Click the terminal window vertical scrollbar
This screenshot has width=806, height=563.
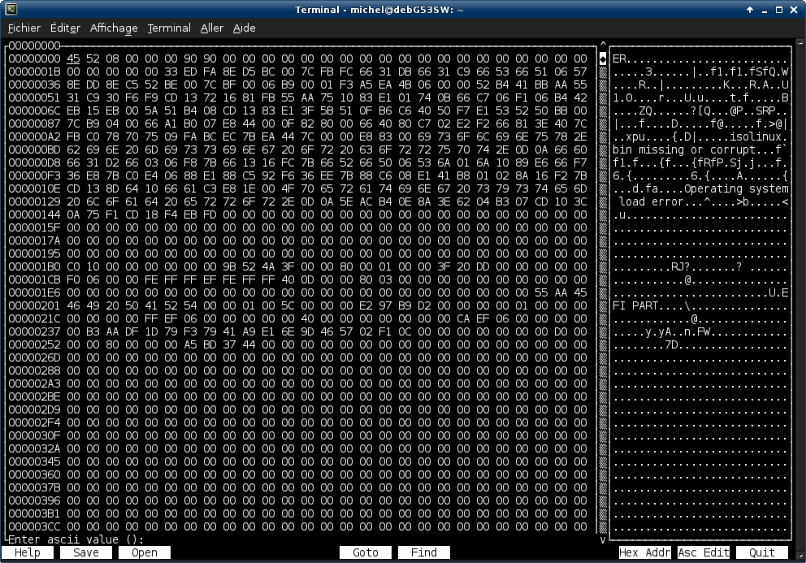[801, 298]
